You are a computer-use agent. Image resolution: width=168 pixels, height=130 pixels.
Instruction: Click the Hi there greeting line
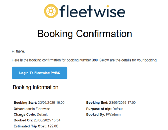[18, 51]
